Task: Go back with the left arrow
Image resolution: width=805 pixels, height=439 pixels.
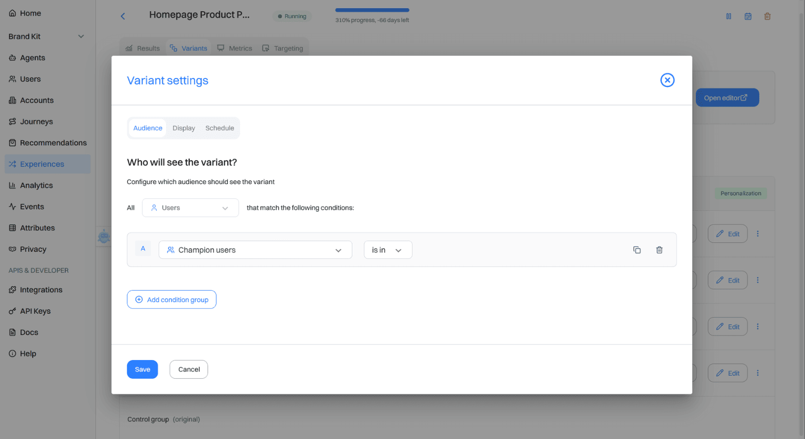Action: 123,16
